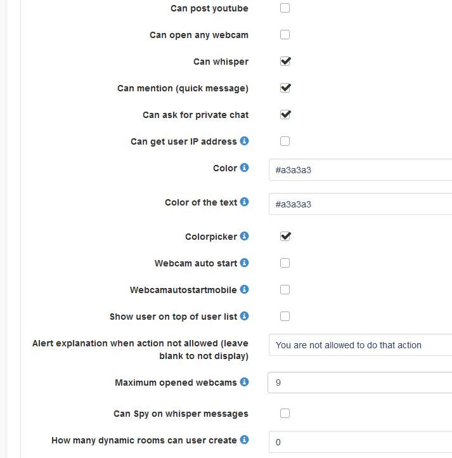Click info icon next to Color label
452x458 pixels.
point(245,168)
